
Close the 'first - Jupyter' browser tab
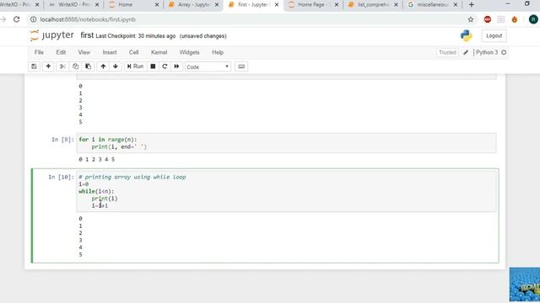(276, 5)
